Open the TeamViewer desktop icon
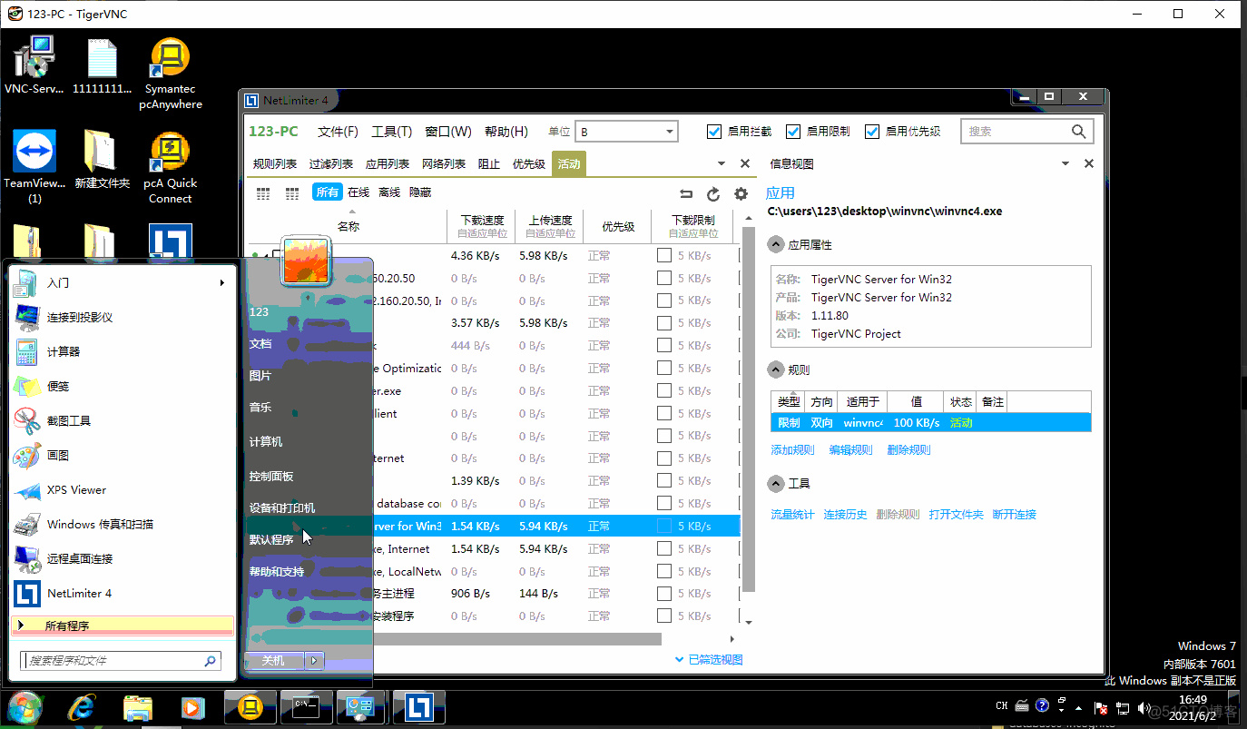Image resolution: width=1247 pixels, height=729 pixels. [34, 166]
